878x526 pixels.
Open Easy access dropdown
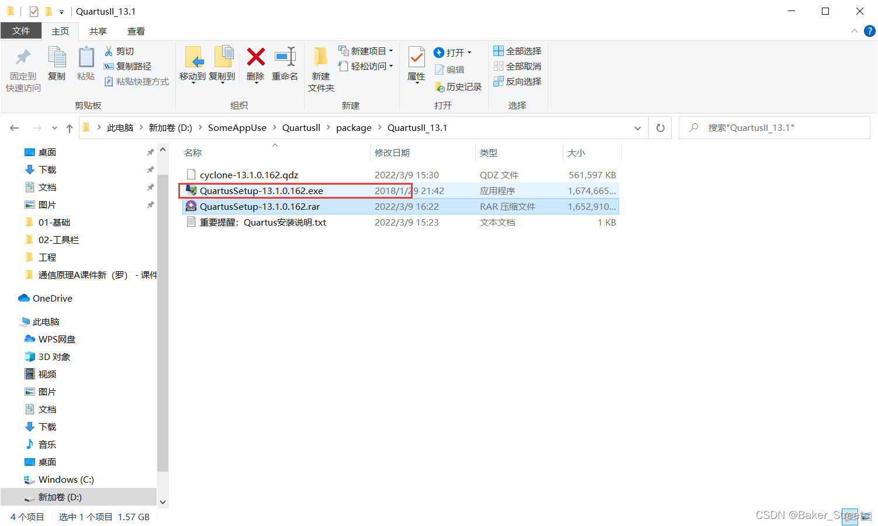tap(366, 67)
